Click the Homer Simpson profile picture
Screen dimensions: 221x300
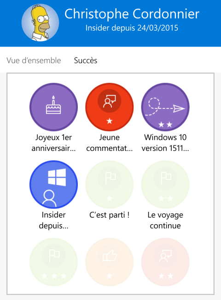[x=40, y=23]
